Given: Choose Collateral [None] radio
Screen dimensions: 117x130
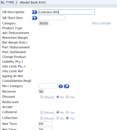Looking at the screenshot, I should [x=42, y=112].
